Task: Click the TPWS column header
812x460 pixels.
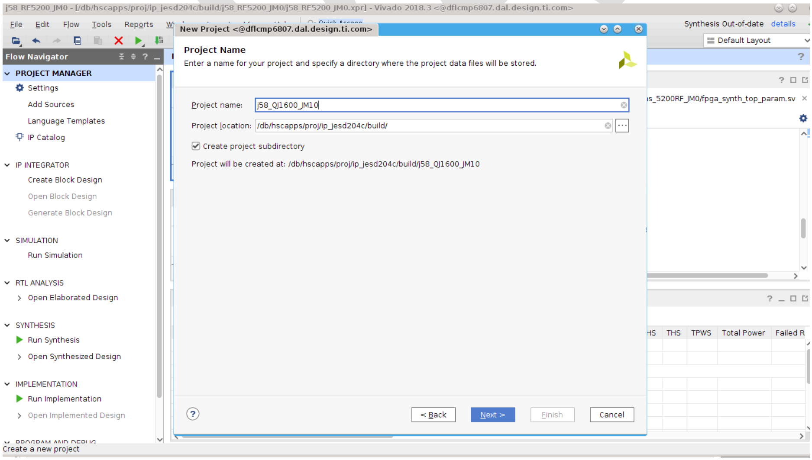Action: 701,333
